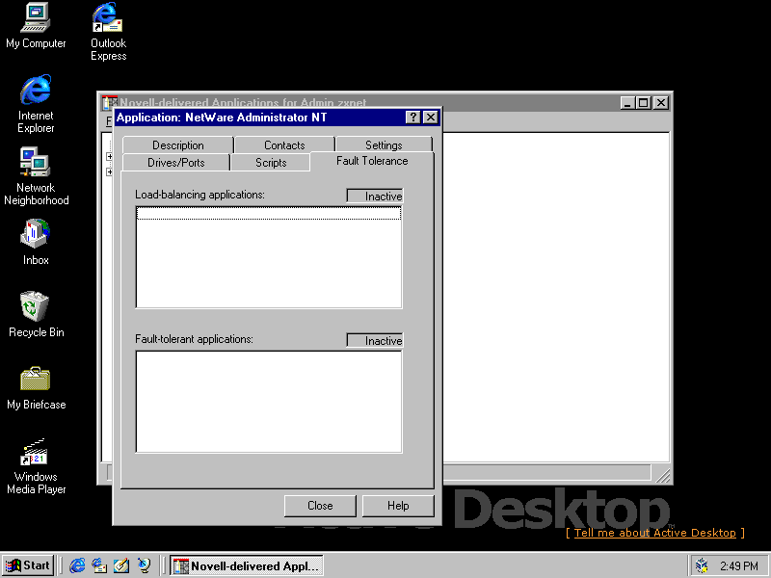Click the taskbar clock showing 2:49 PM
The height and width of the screenshot is (578, 771).
click(x=739, y=566)
